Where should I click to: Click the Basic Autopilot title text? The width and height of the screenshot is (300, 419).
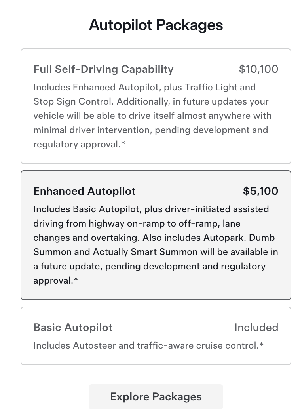coord(73,328)
